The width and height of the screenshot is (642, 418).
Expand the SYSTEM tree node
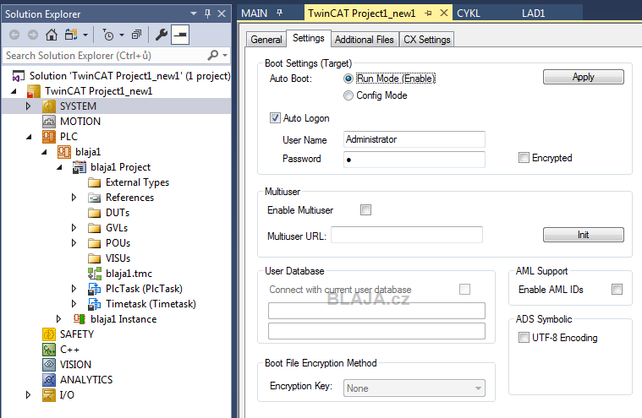28,106
